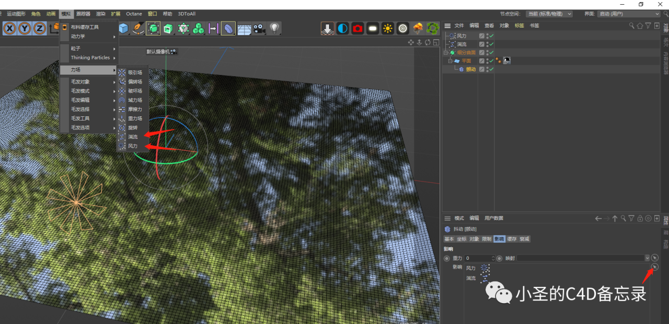The image size is (669, 324).
Task: Select the 颤动 tag object in the tree
Action: [x=470, y=69]
